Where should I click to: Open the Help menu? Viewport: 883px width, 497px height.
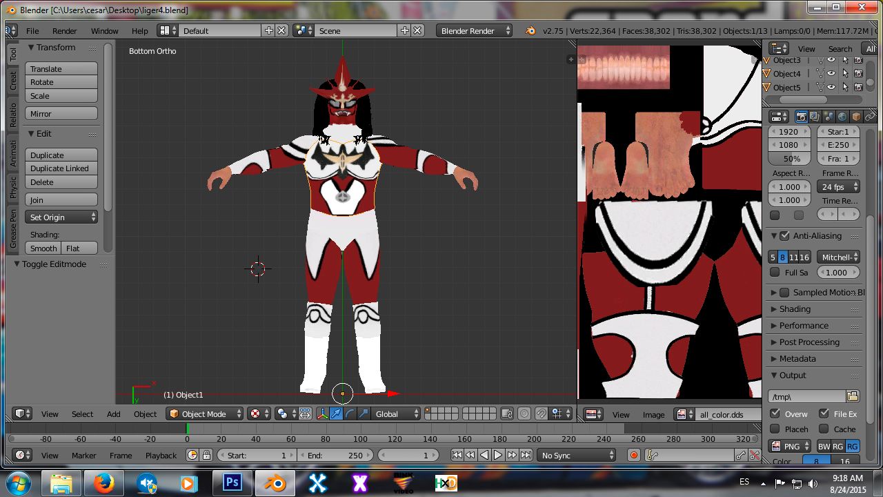[x=139, y=30]
